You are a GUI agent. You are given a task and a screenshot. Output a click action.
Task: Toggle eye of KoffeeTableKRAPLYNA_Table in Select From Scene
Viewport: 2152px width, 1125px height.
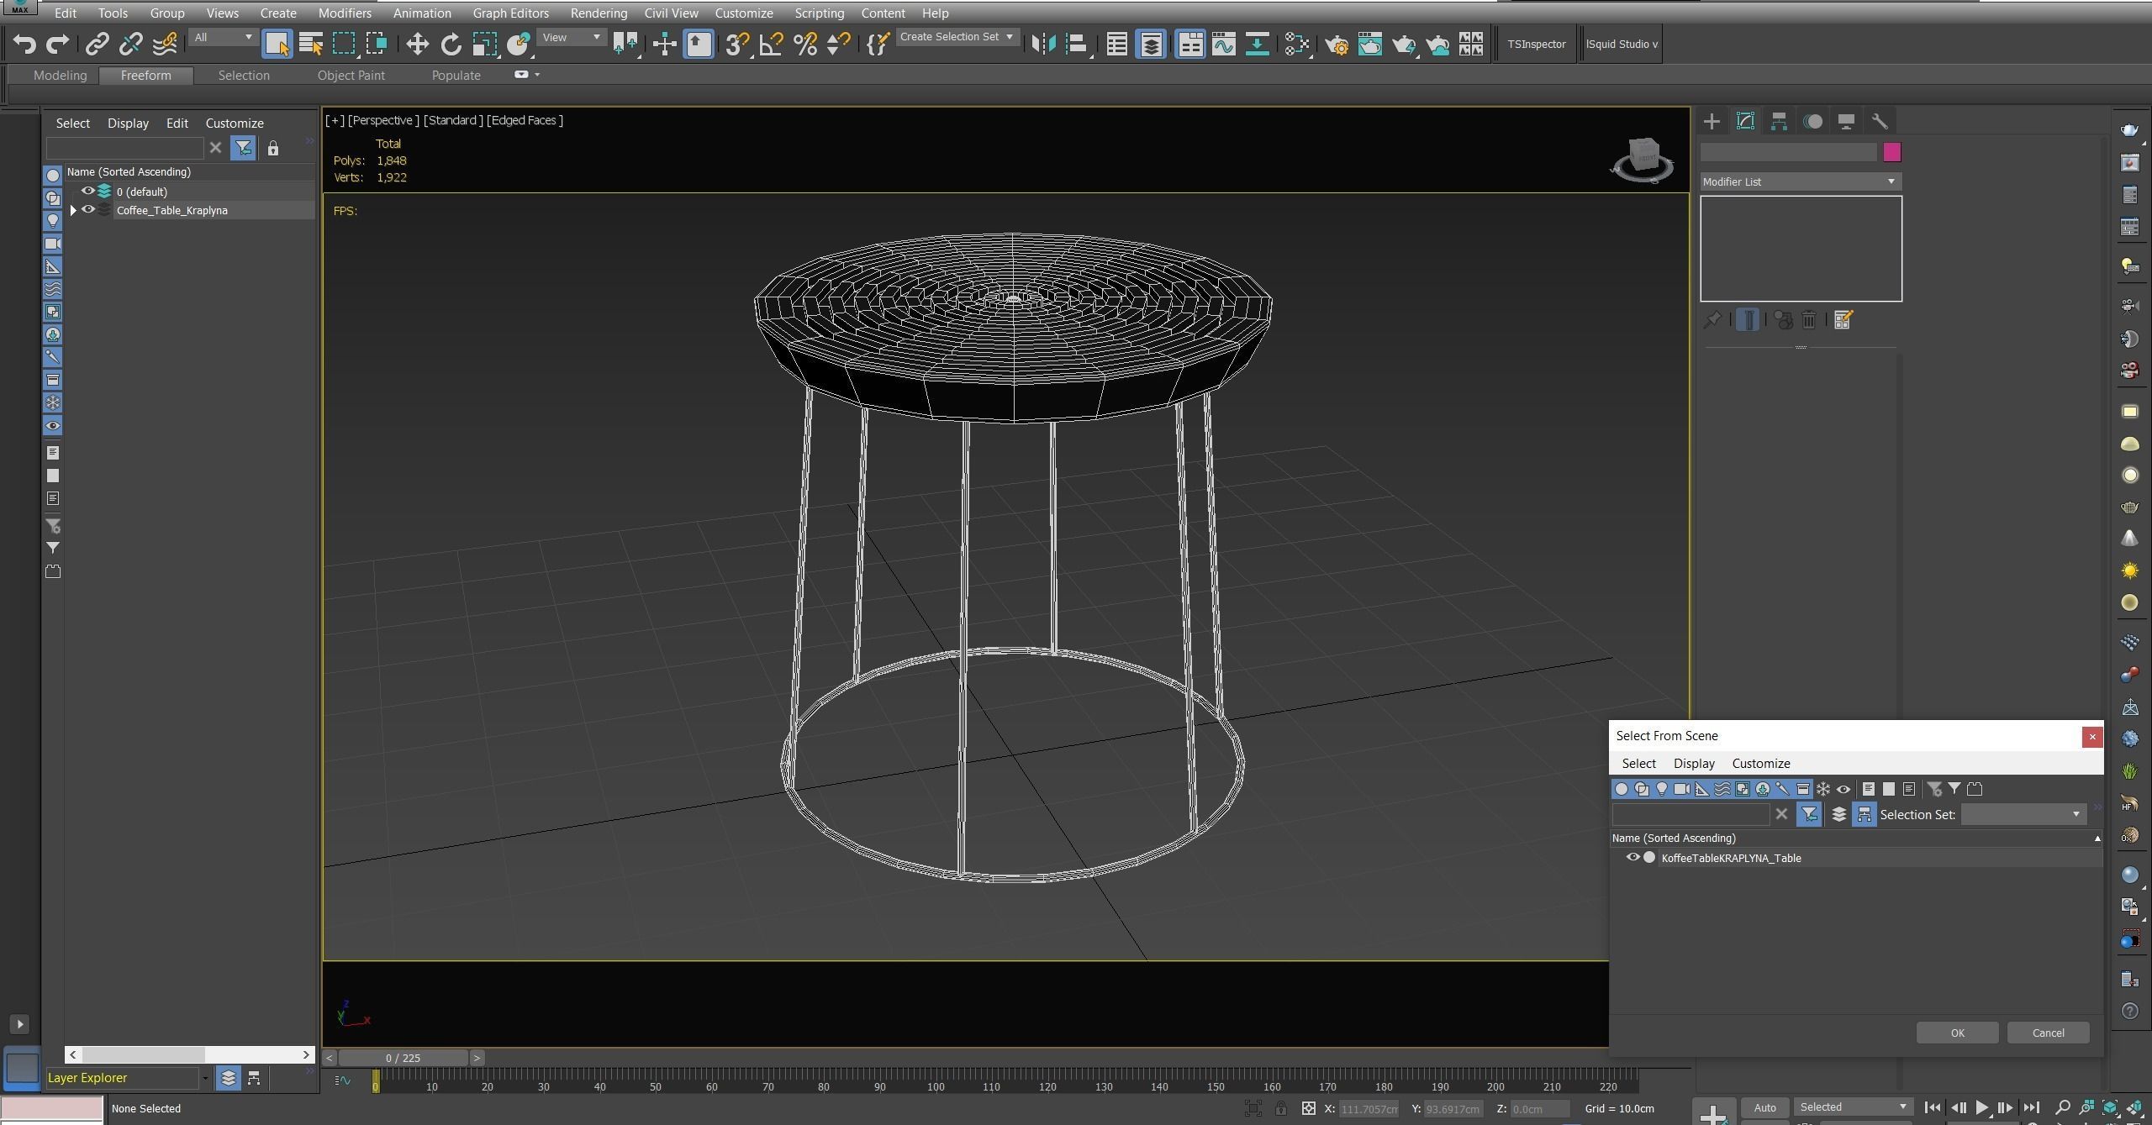coord(1632,858)
